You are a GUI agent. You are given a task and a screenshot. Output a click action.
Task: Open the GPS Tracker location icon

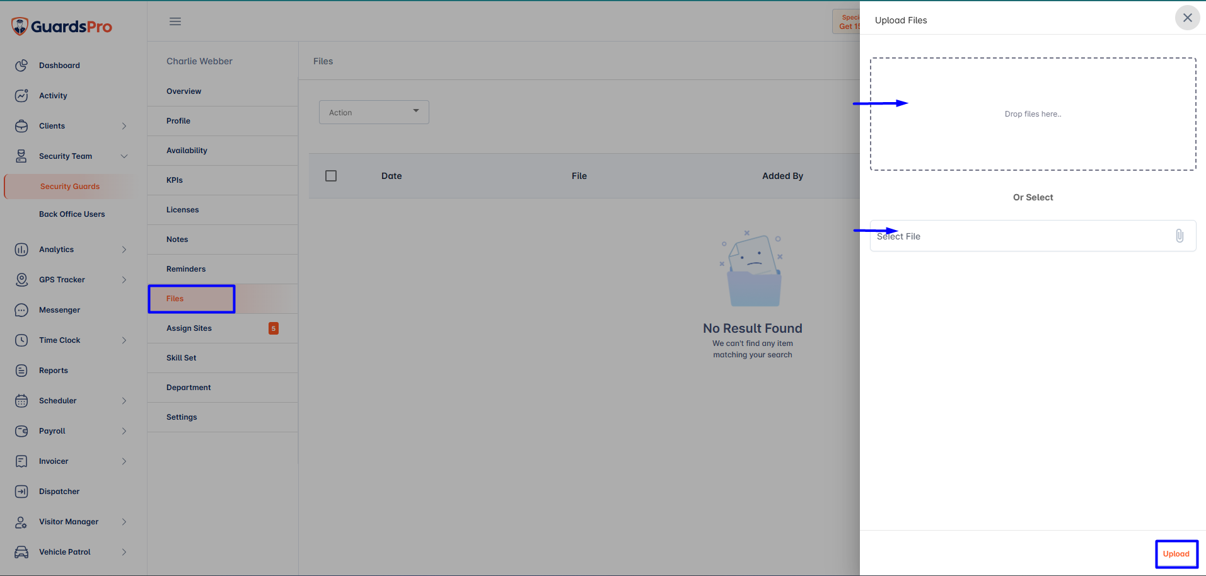coord(21,280)
